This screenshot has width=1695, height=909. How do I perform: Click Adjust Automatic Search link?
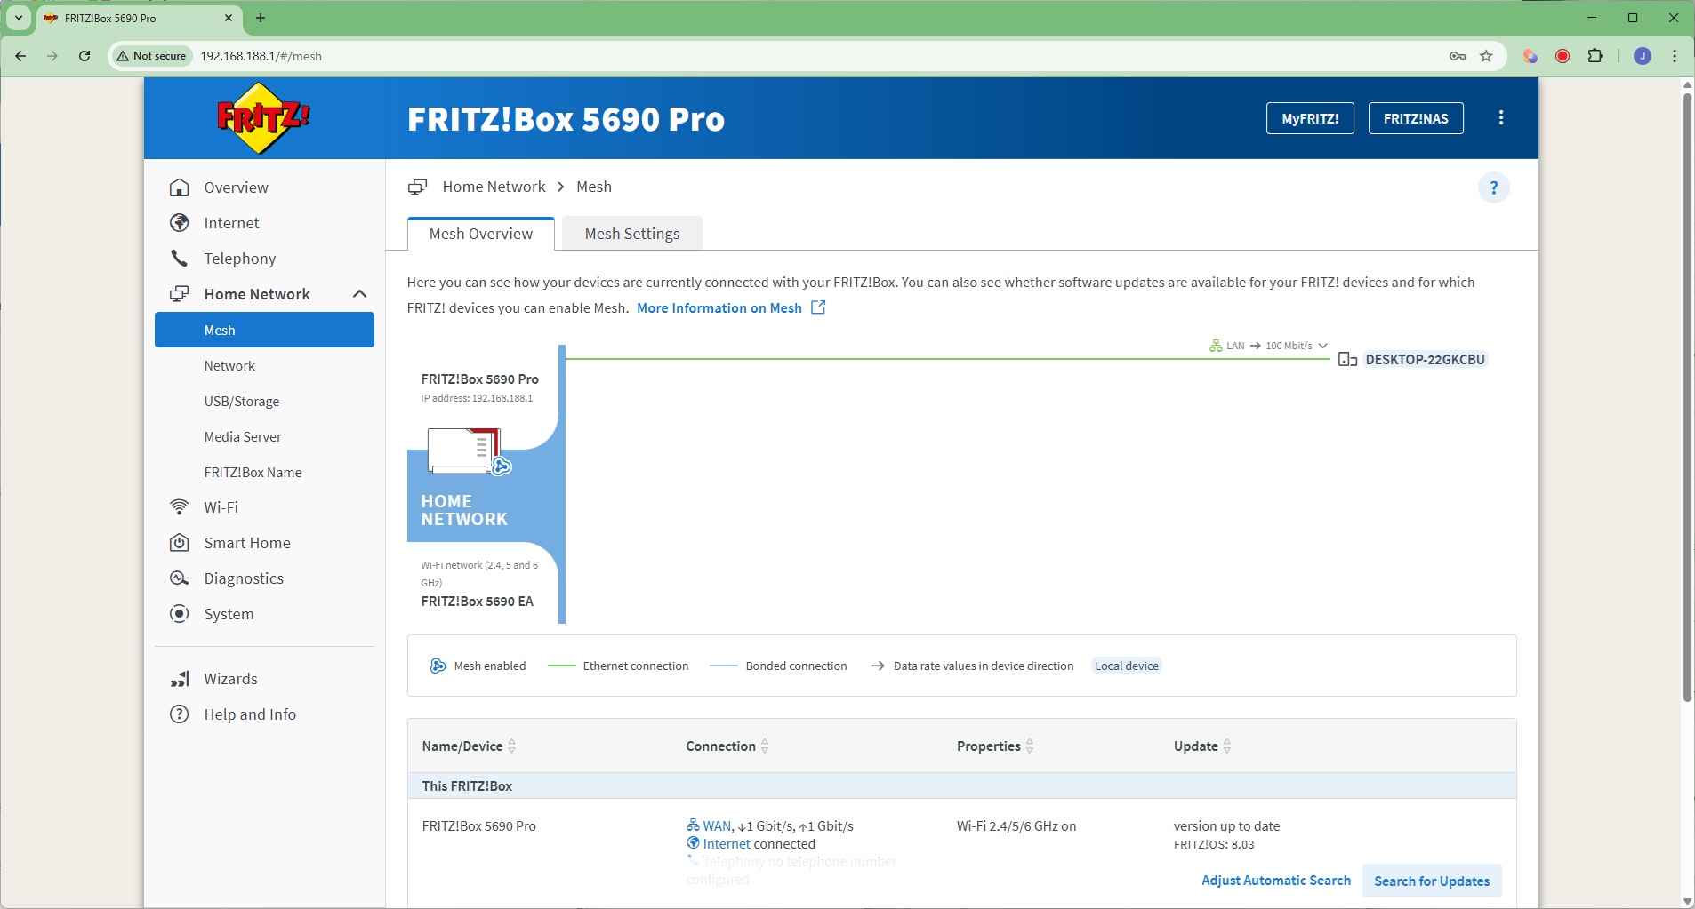tap(1276, 881)
